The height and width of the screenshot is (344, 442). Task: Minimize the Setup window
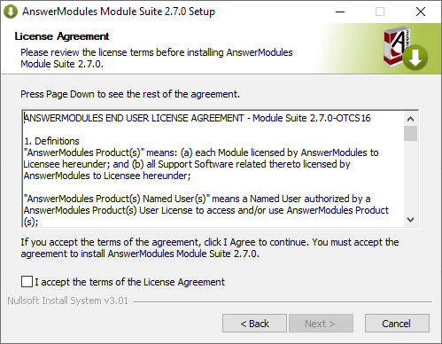coord(340,12)
